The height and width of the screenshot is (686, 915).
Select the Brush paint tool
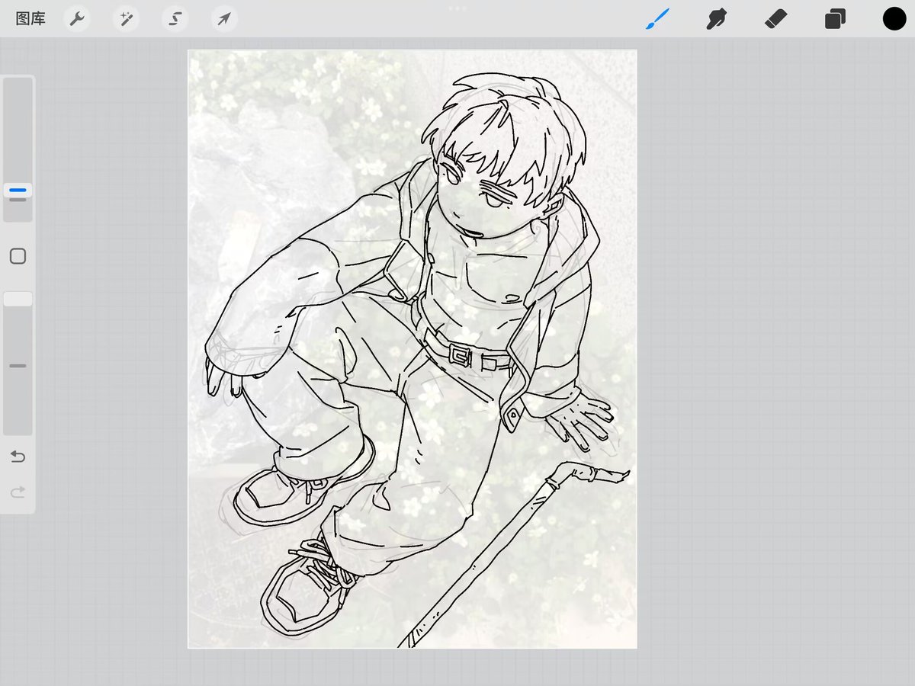click(x=657, y=18)
